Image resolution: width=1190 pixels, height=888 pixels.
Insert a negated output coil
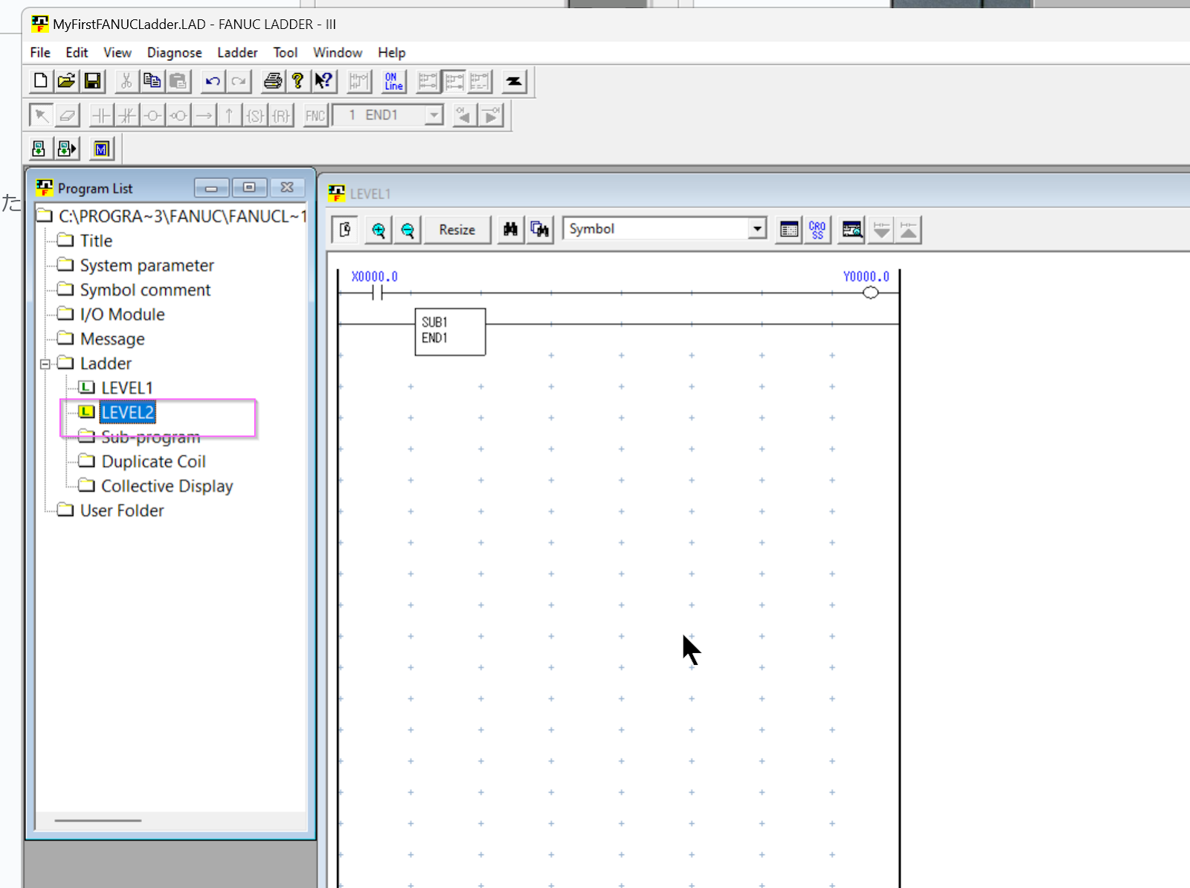coord(178,115)
